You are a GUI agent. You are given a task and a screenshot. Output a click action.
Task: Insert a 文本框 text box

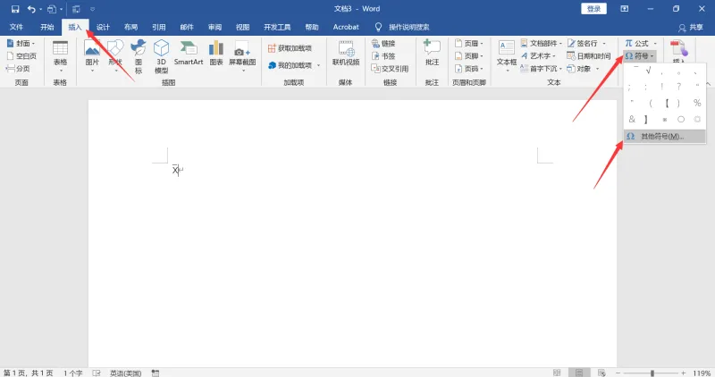(x=507, y=56)
